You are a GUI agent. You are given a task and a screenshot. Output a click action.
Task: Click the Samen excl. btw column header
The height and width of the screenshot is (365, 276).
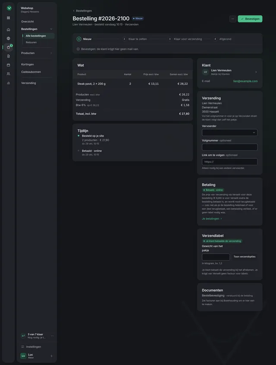[179, 74]
